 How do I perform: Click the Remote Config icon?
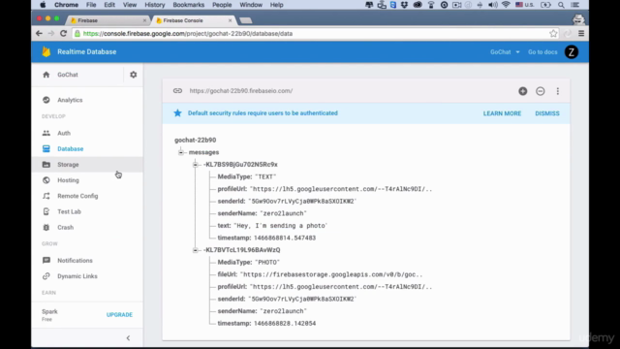click(x=46, y=196)
